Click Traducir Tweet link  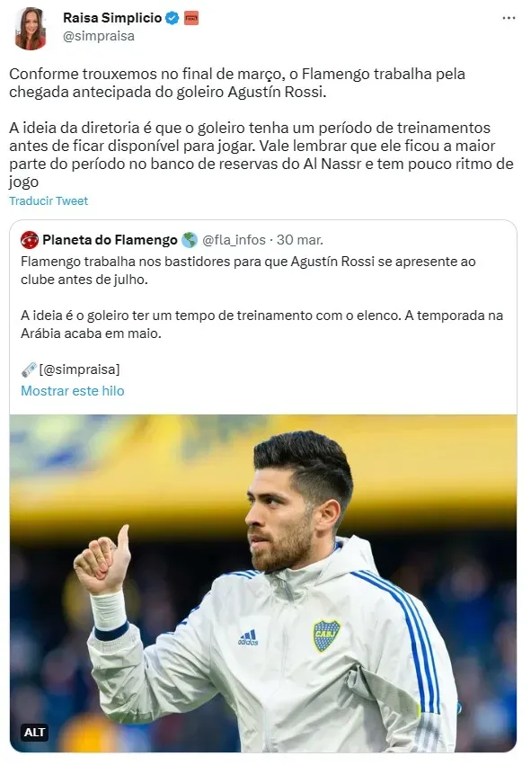(49, 201)
